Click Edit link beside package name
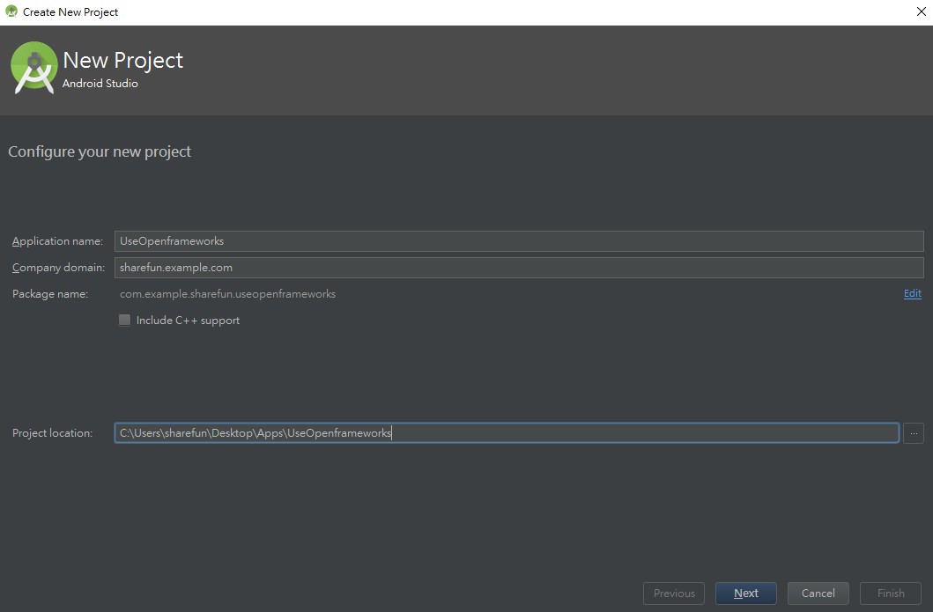 (x=912, y=294)
